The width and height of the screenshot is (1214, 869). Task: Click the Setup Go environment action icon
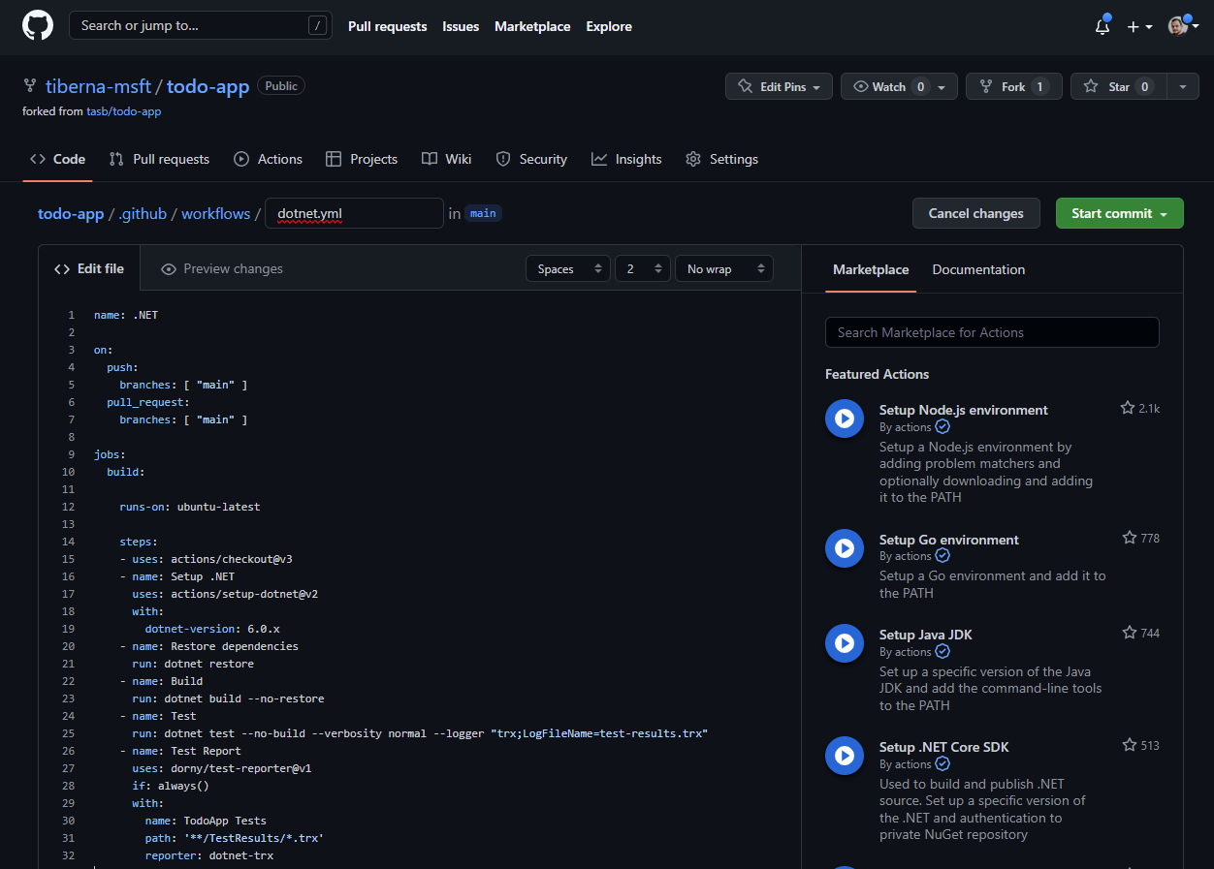pyautogui.click(x=844, y=548)
